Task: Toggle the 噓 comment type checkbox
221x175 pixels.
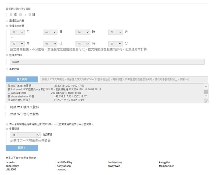Action: [30, 14]
